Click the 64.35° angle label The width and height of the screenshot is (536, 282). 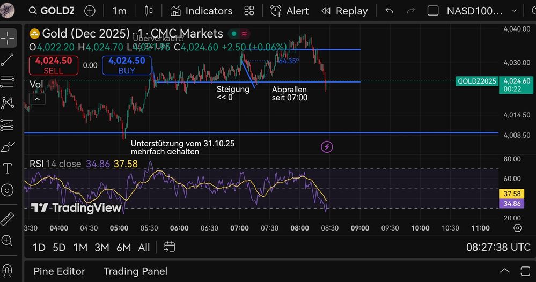[x=289, y=61]
